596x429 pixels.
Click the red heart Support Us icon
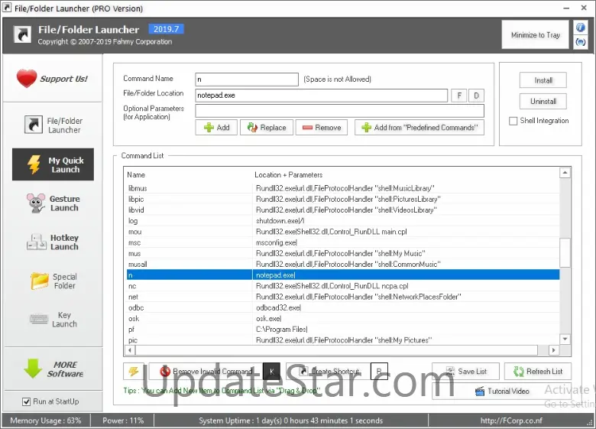[27, 78]
